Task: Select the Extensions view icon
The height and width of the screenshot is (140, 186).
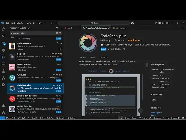Action: click(x=3, y=57)
